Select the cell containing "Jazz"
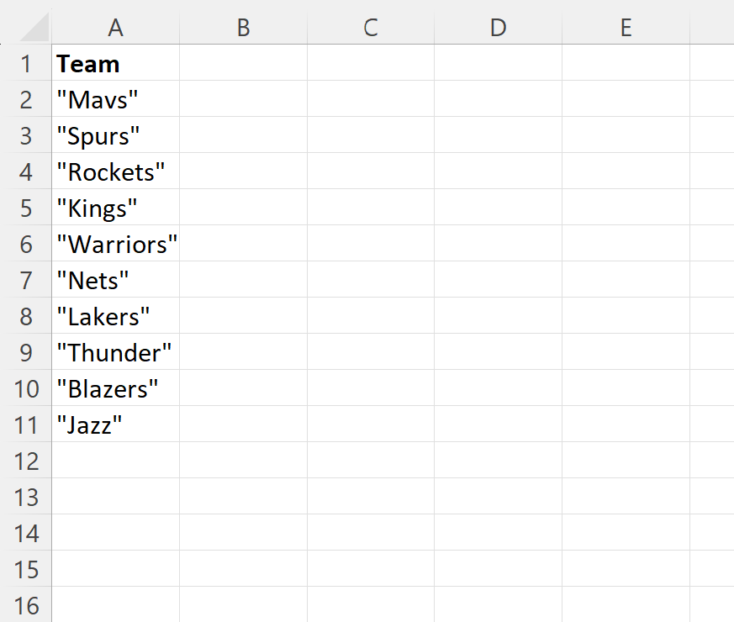Viewport: 734px width, 622px height. (116, 424)
